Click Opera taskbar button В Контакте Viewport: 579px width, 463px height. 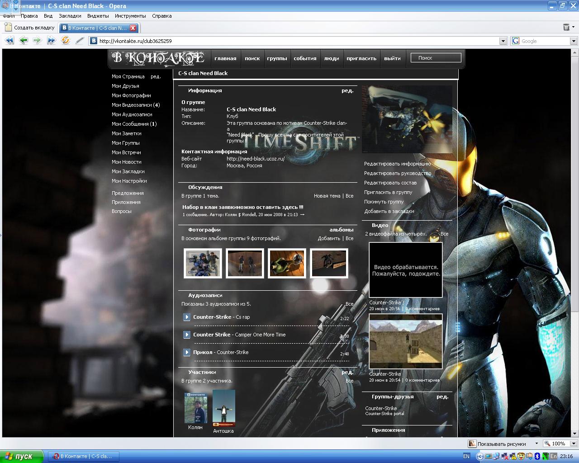(83, 456)
